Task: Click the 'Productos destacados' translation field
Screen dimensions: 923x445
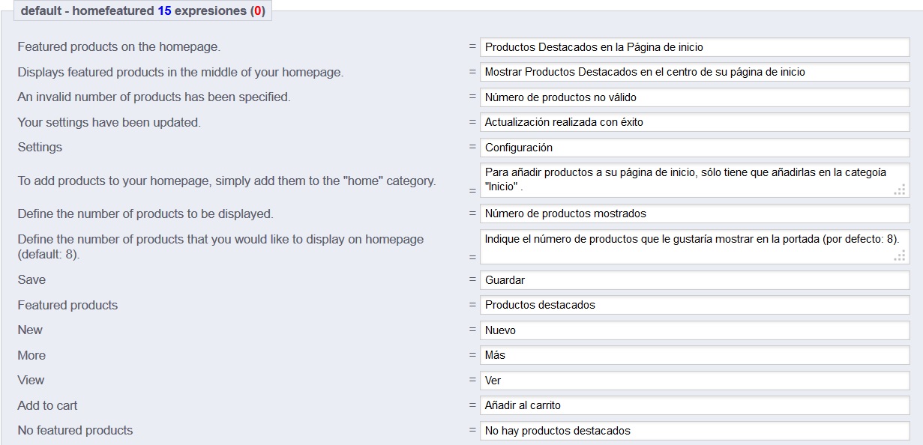Action: (x=694, y=305)
